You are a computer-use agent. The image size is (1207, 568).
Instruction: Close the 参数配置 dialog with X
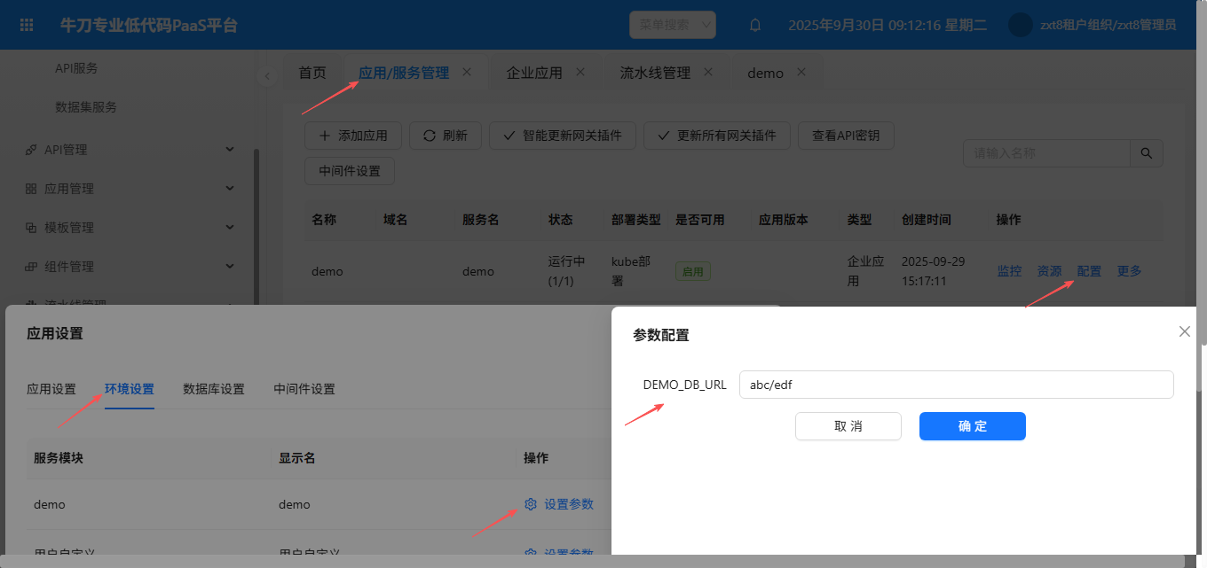point(1184,331)
